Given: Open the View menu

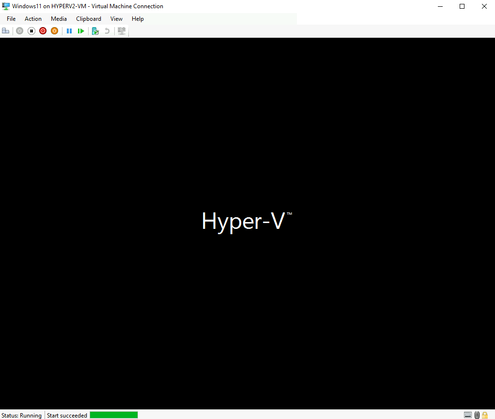Looking at the screenshot, I should 117,19.
